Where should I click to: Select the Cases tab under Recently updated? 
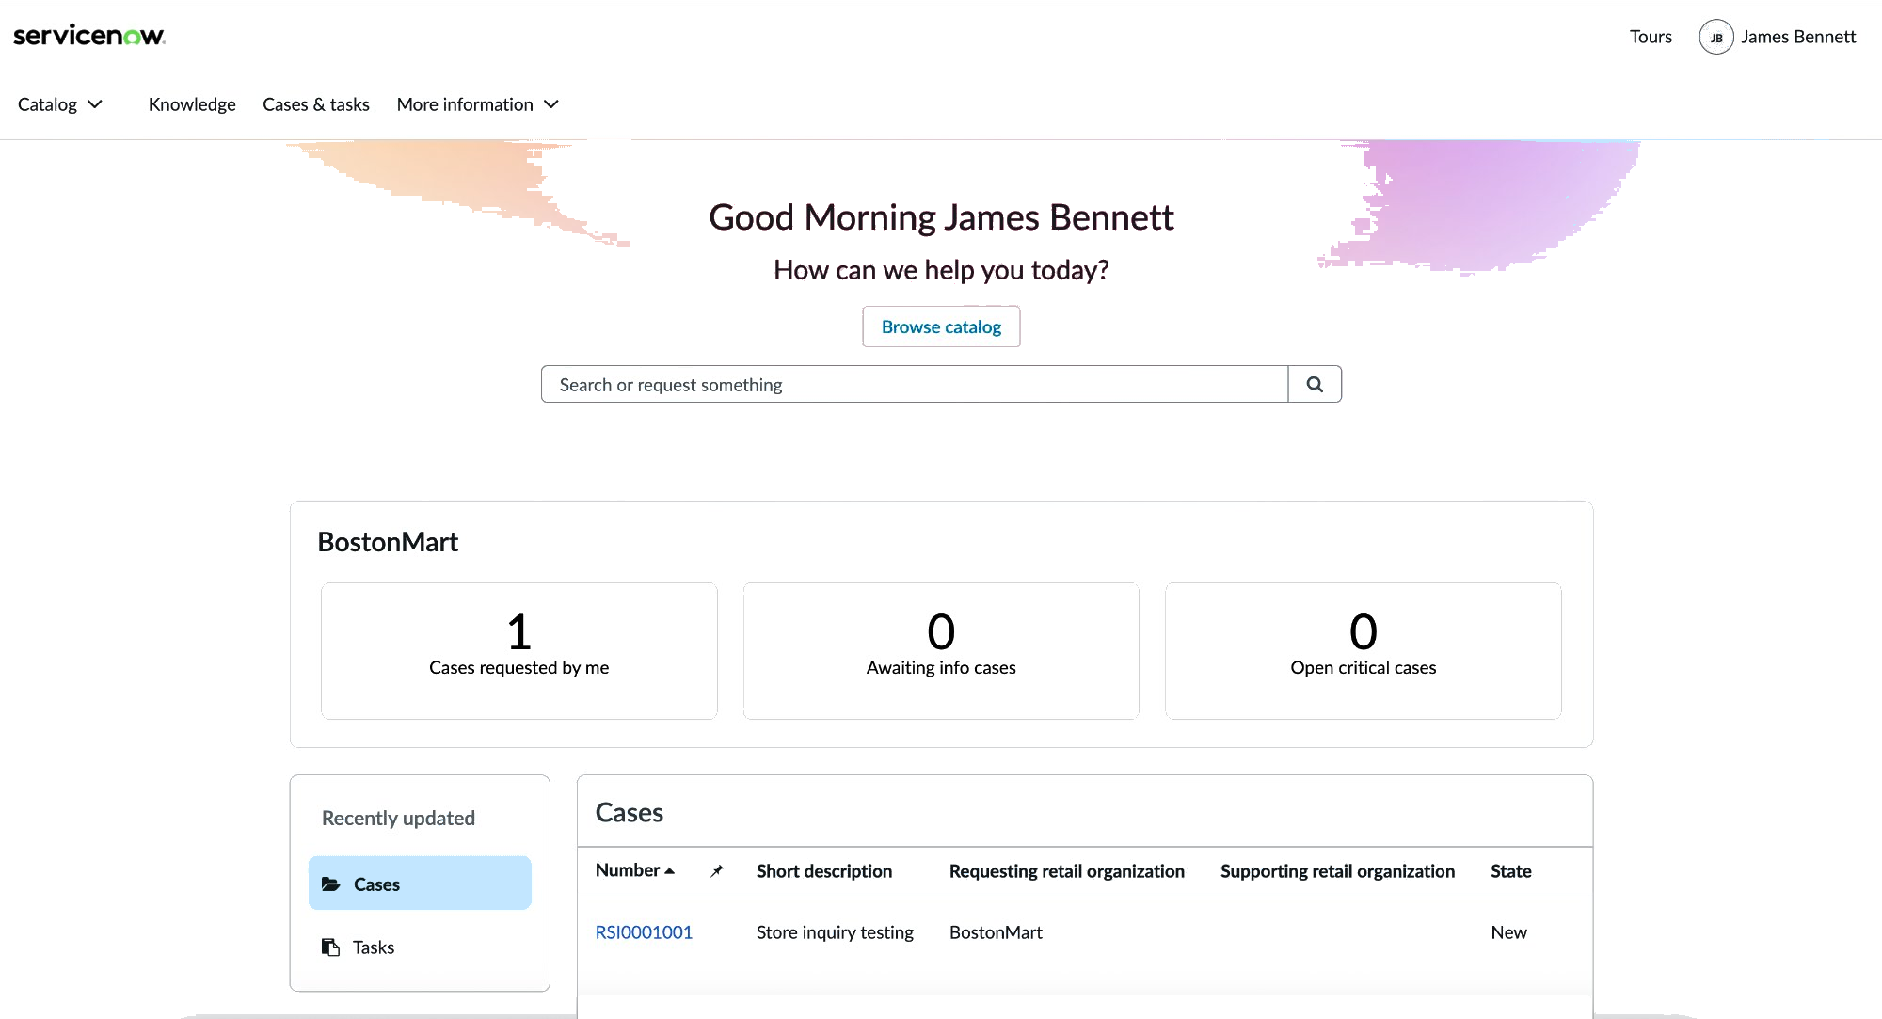click(x=420, y=884)
